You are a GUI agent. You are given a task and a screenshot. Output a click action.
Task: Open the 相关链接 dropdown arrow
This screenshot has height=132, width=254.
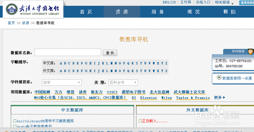232,4
